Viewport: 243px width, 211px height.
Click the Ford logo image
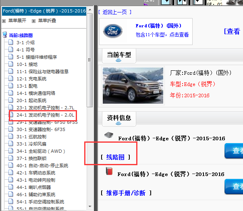tap(113, 31)
